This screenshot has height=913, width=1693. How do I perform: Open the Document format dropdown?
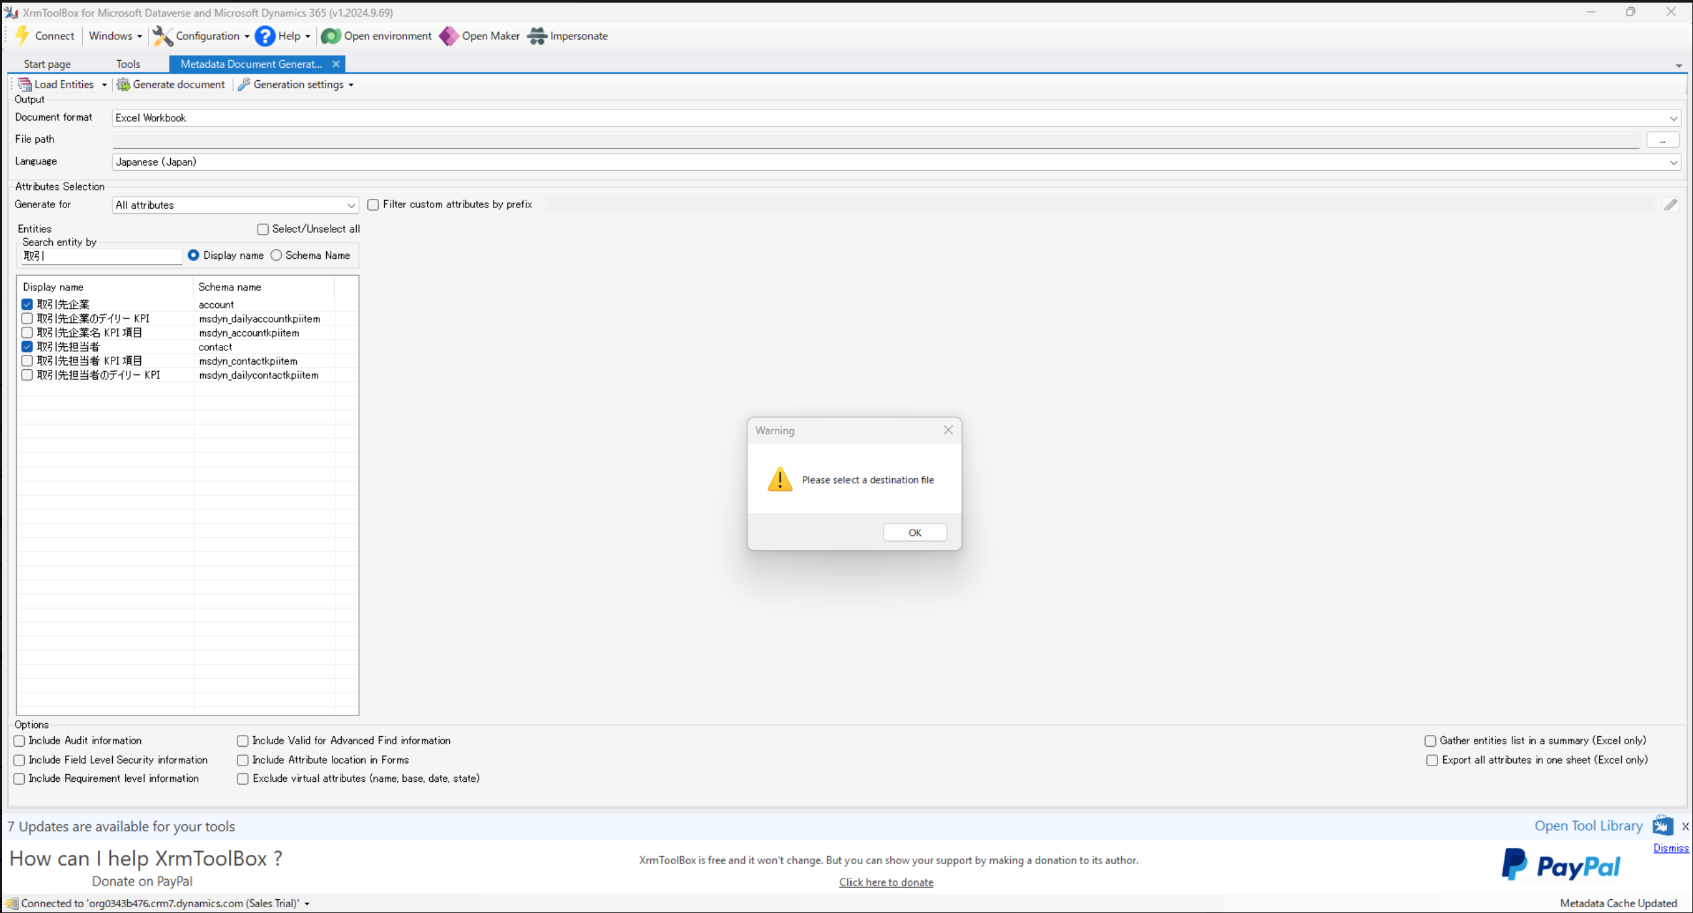(x=1673, y=118)
